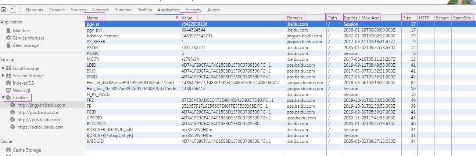
Task: Click the Session Storage grid icon
Action: [x=9, y=76]
